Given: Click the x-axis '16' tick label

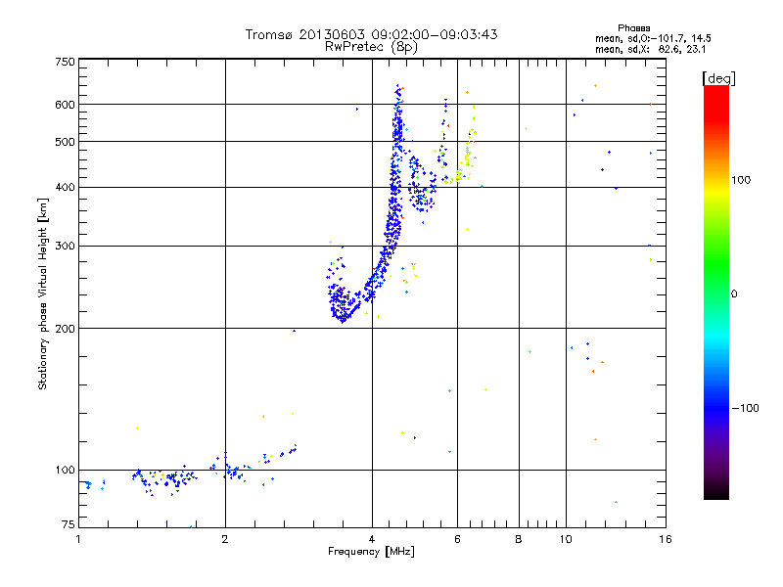Looking at the screenshot, I should pyautogui.click(x=666, y=539).
